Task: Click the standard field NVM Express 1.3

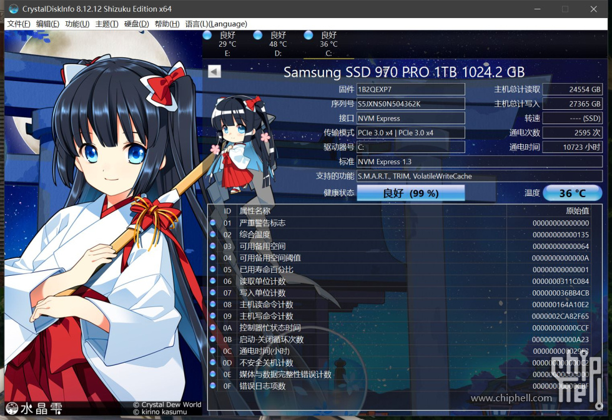Action: 480,162
